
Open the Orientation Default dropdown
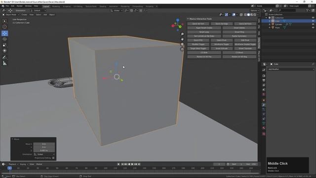[x=39, y=10]
